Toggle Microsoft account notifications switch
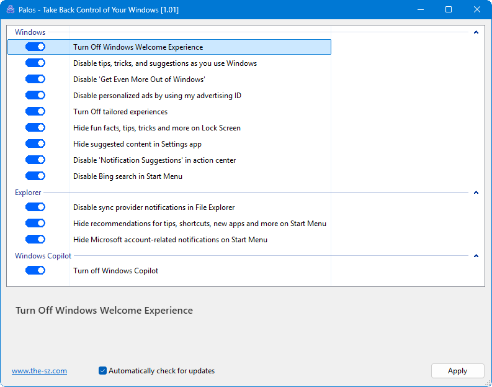Image resolution: width=492 pixels, height=387 pixels. tap(35, 239)
